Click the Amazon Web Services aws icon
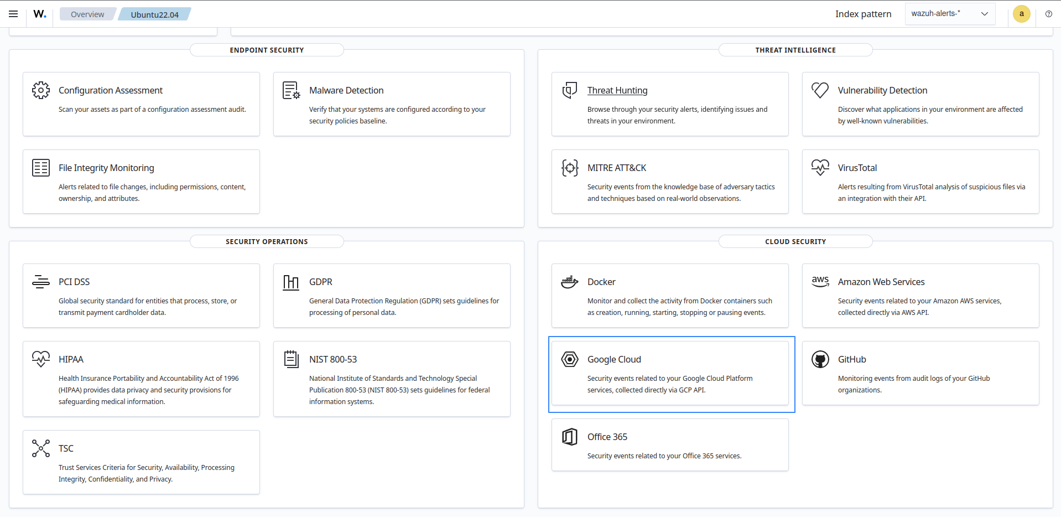 pyautogui.click(x=820, y=281)
